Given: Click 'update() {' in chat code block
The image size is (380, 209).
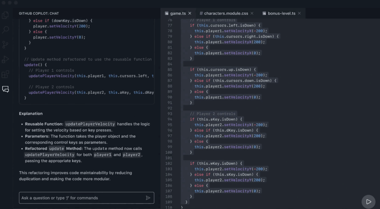Looking at the screenshot, I should tap(35, 65).
